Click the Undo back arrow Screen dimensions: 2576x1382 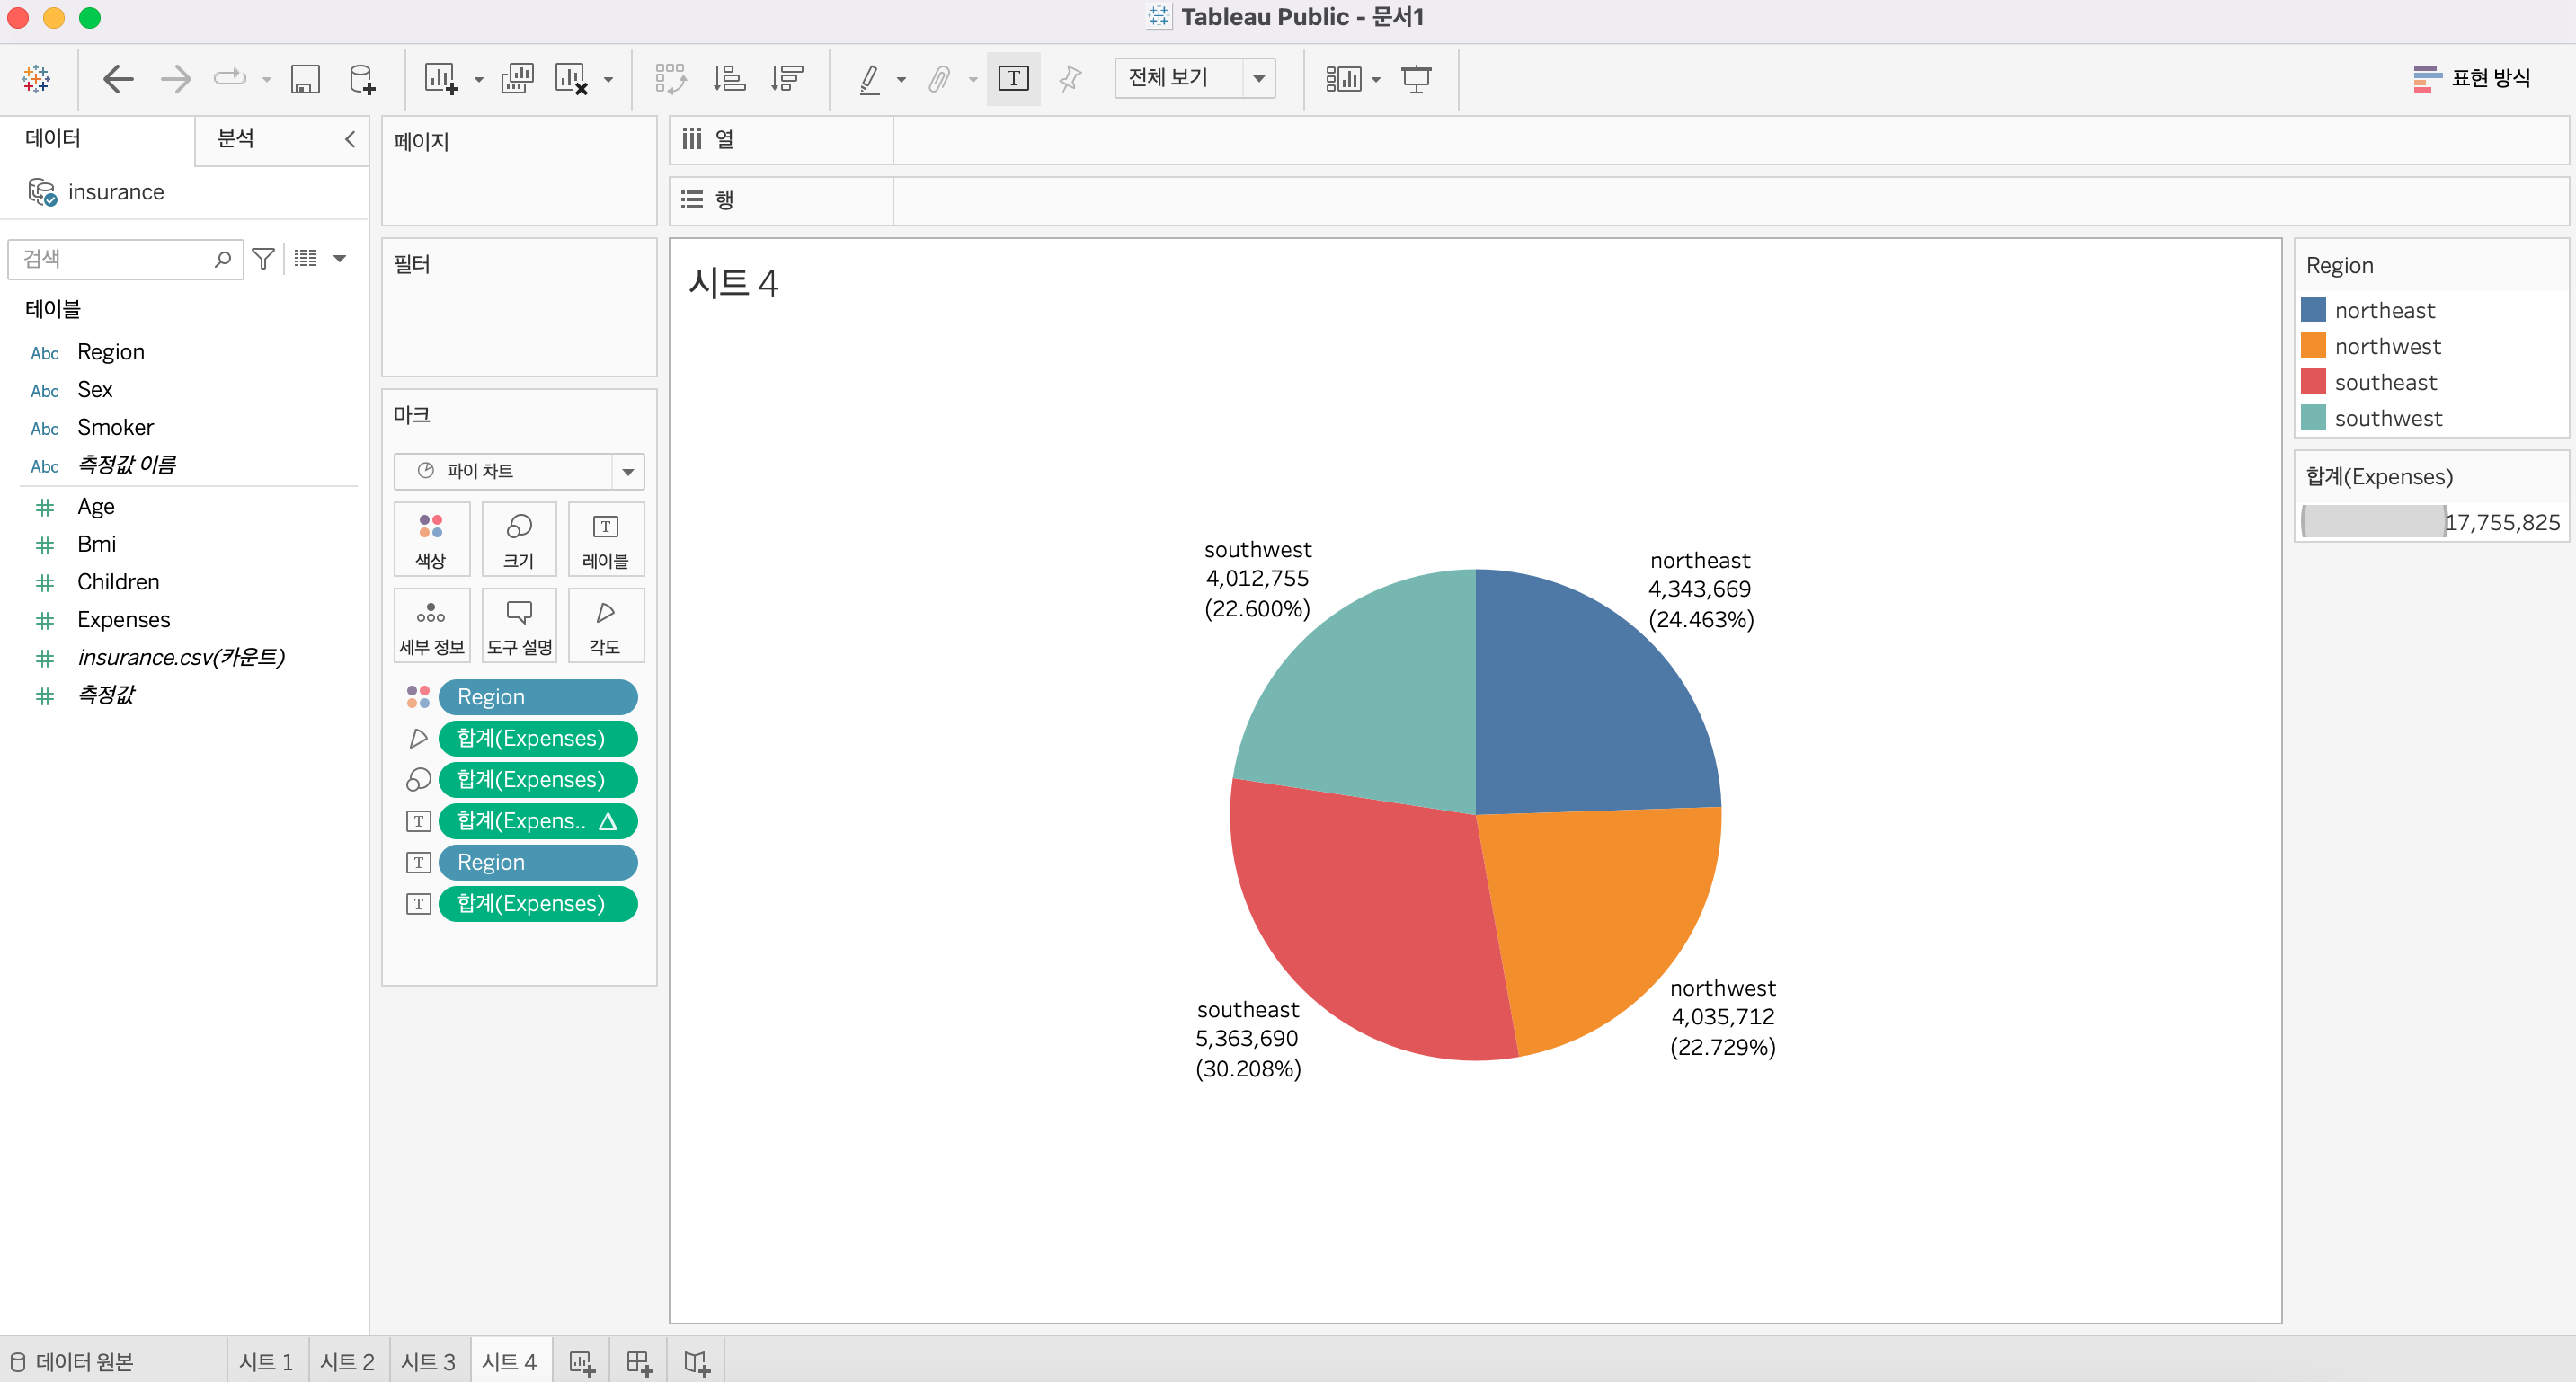tap(118, 78)
